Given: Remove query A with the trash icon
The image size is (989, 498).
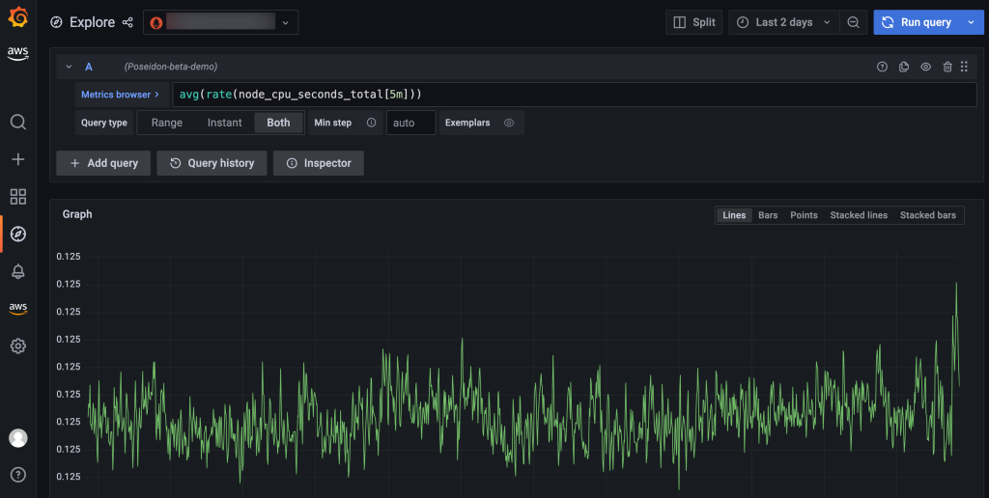Looking at the screenshot, I should coord(947,67).
